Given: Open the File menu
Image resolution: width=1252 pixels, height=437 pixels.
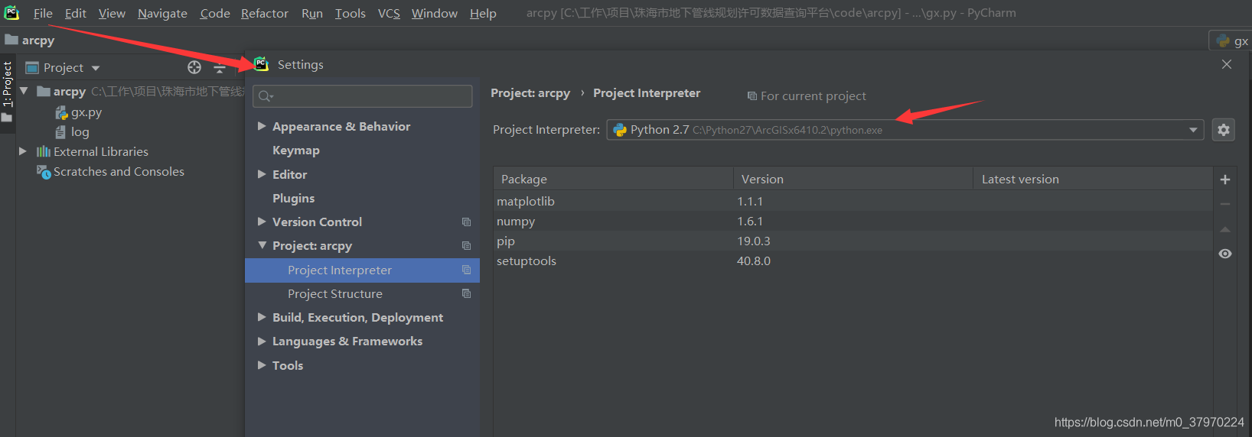Looking at the screenshot, I should coord(43,13).
